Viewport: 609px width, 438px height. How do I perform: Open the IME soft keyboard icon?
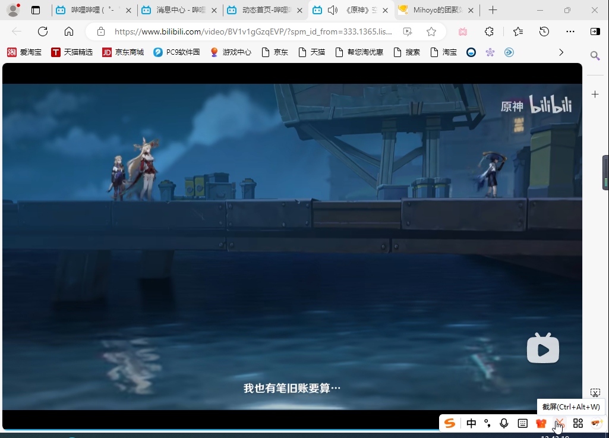click(x=523, y=423)
